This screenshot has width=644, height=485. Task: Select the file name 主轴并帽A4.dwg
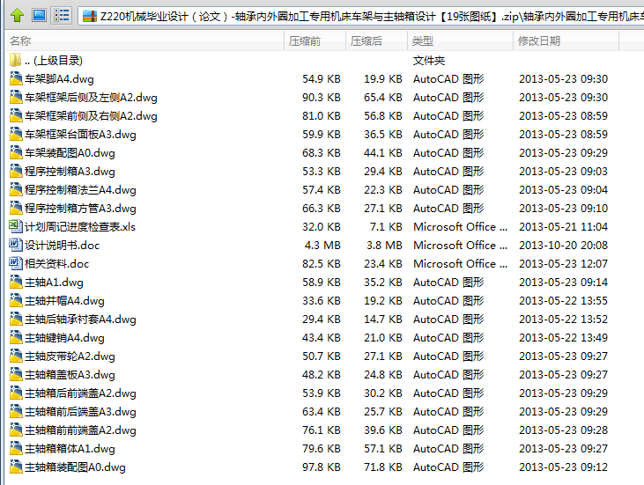point(64,301)
